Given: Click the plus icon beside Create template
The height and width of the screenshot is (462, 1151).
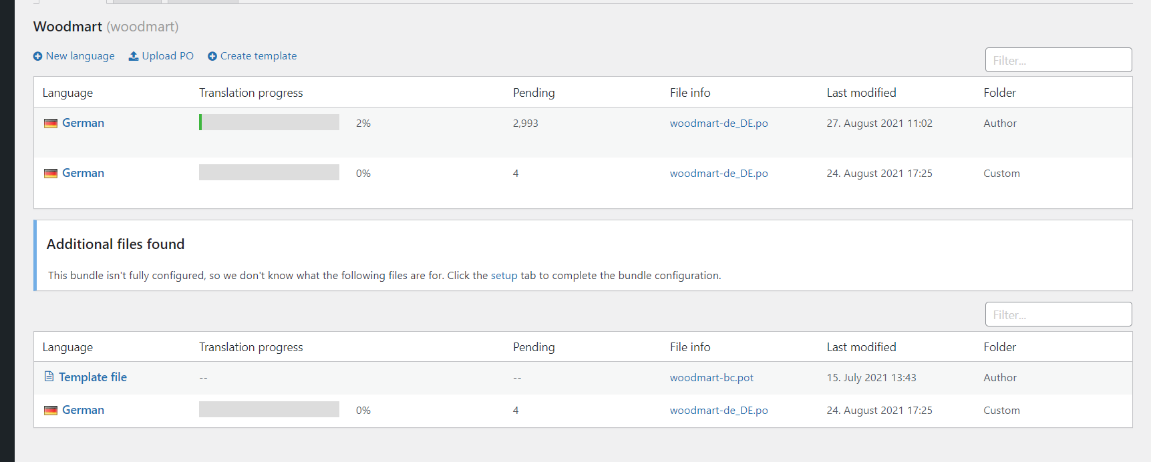Looking at the screenshot, I should [x=212, y=57].
